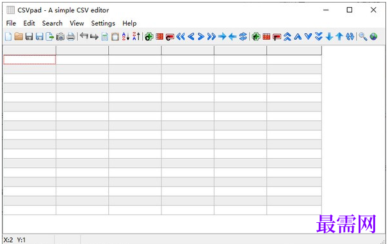Create a new blank CSV file
Screen dimensions: 388x244
point(8,37)
